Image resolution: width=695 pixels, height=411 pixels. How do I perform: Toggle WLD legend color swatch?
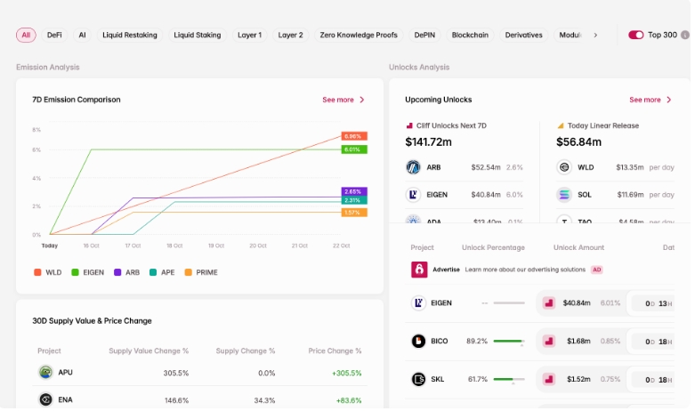pyautogui.click(x=37, y=272)
